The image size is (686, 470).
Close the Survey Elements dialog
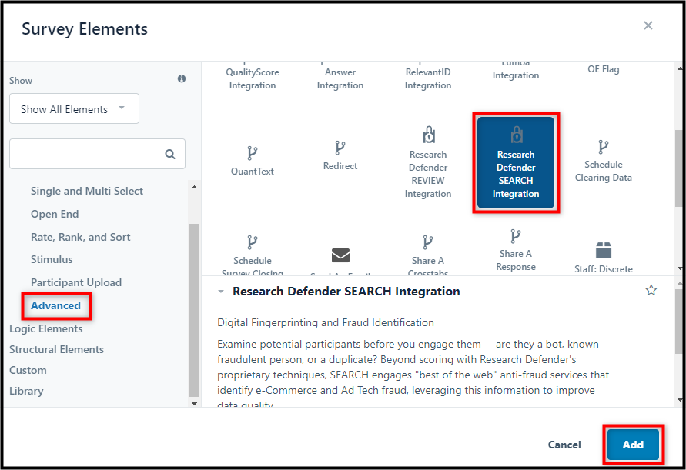pos(648,25)
